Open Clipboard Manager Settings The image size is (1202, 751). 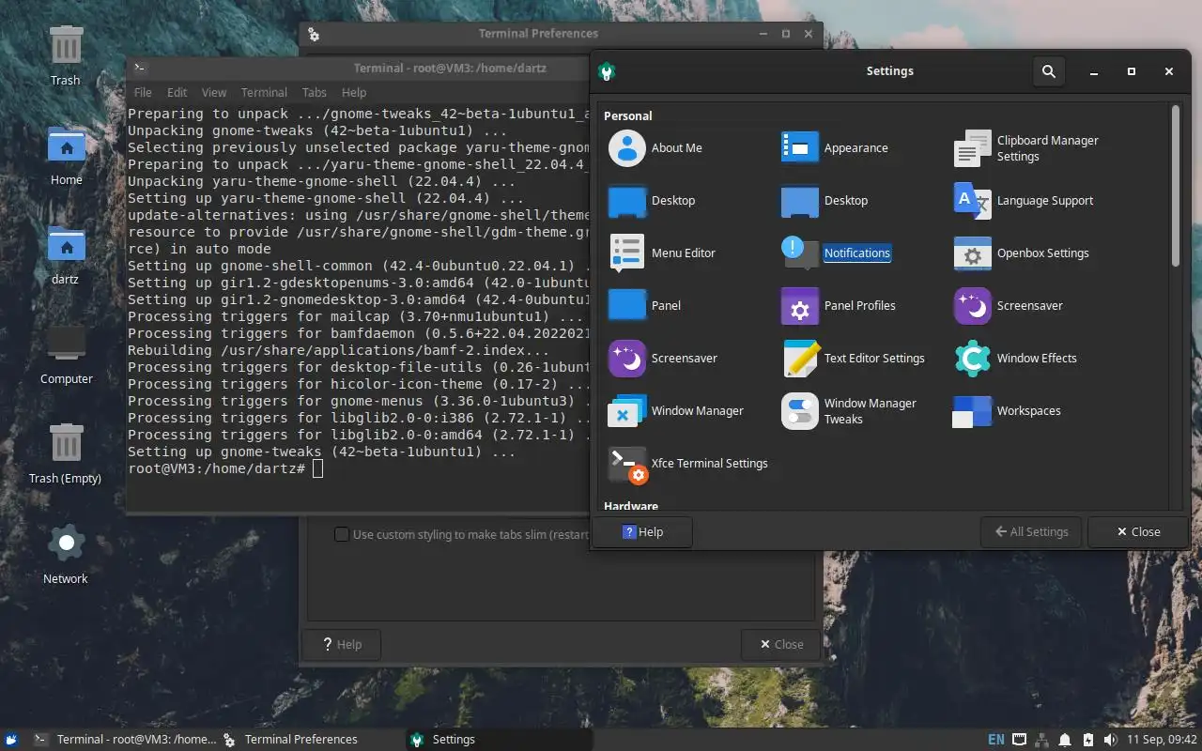tap(1026, 148)
